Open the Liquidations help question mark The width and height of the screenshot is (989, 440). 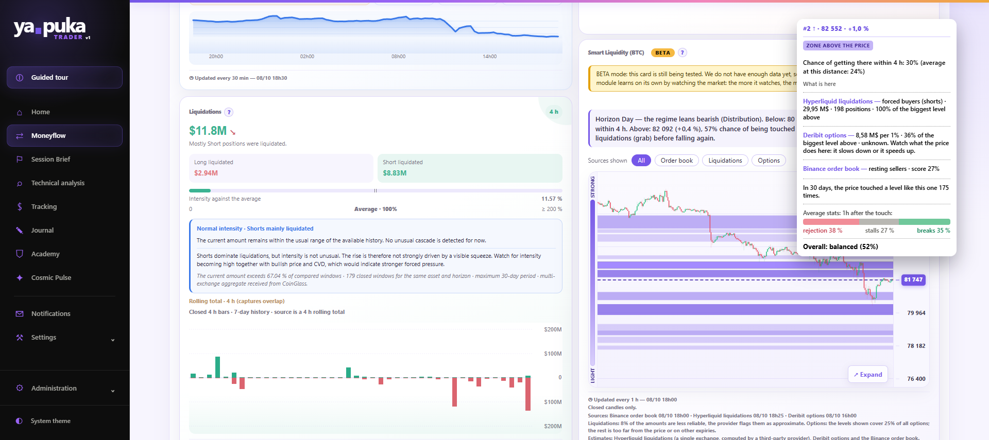tap(229, 112)
